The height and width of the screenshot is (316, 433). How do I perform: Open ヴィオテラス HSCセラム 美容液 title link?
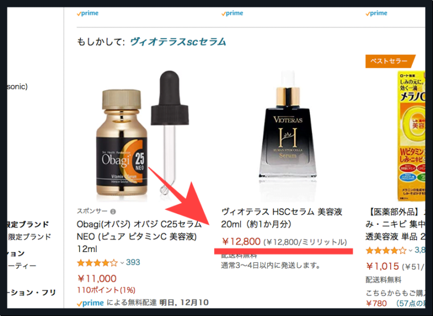coord(281,218)
